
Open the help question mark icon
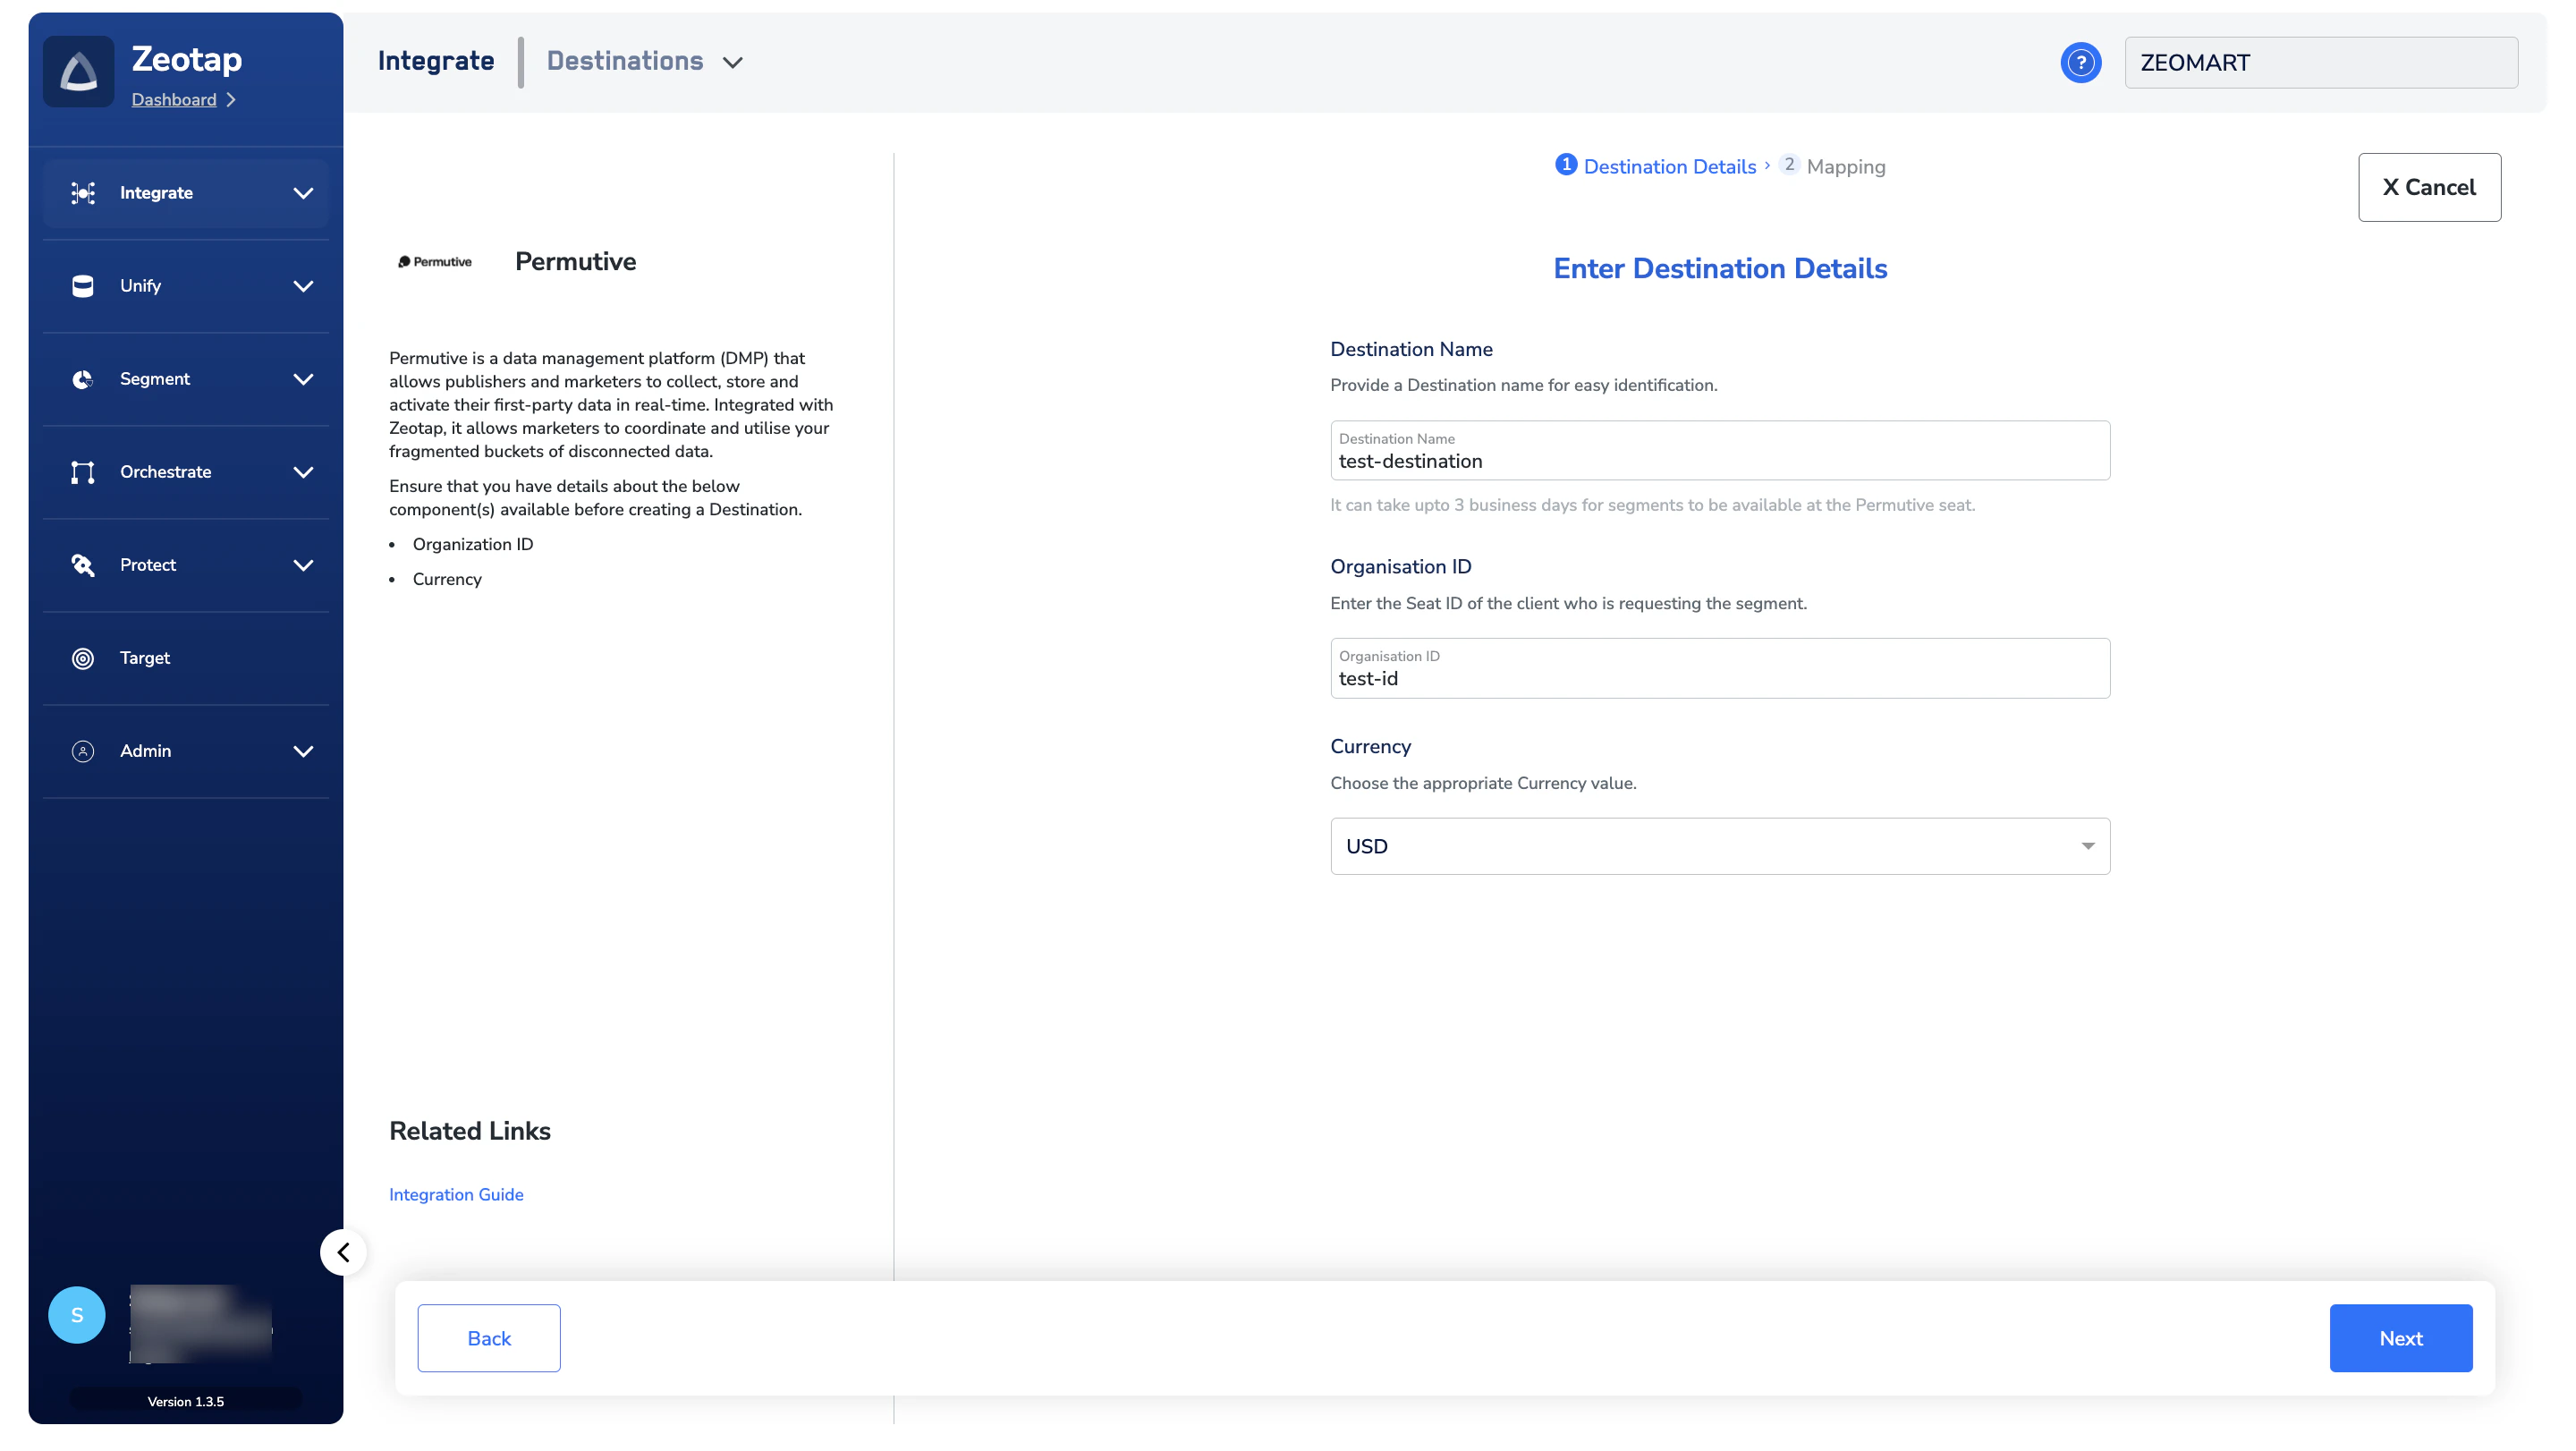pyautogui.click(x=2080, y=63)
